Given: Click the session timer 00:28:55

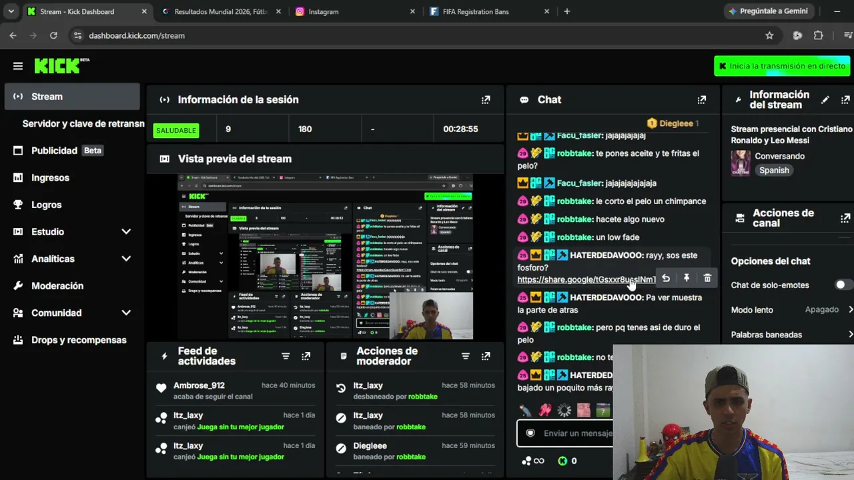Looking at the screenshot, I should pos(460,129).
